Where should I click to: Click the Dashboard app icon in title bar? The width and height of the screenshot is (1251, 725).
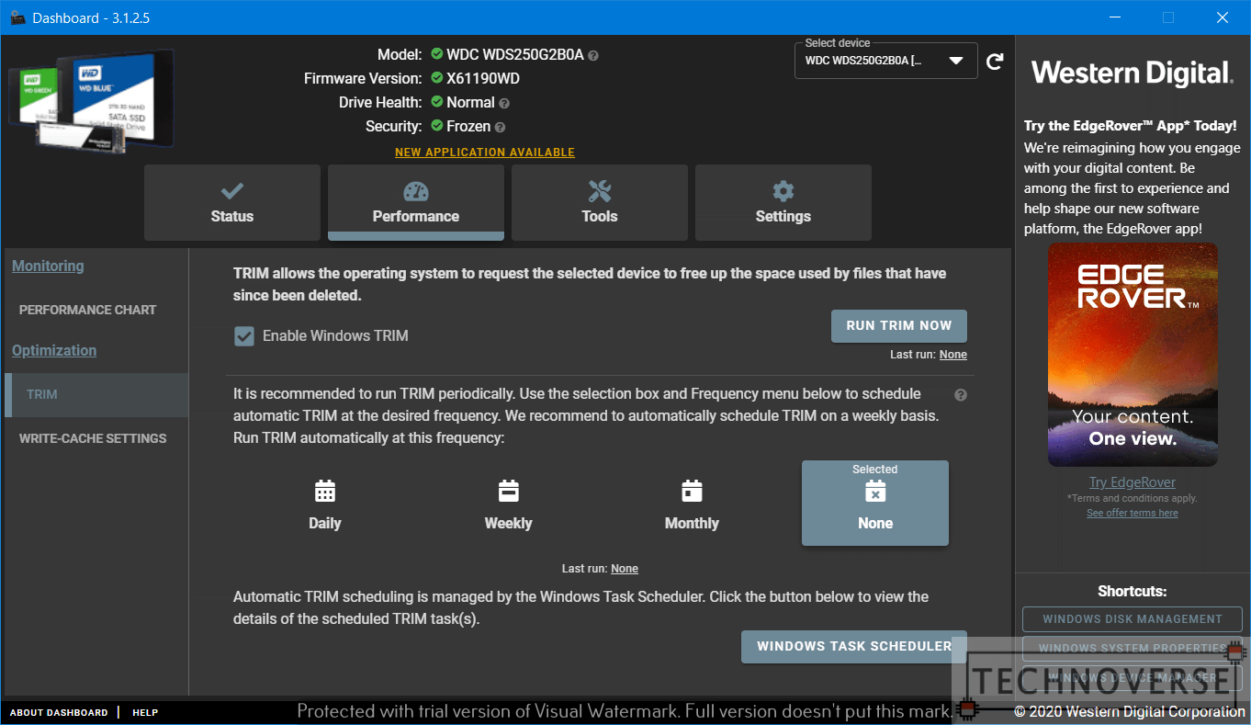pyautogui.click(x=17, y=17)
